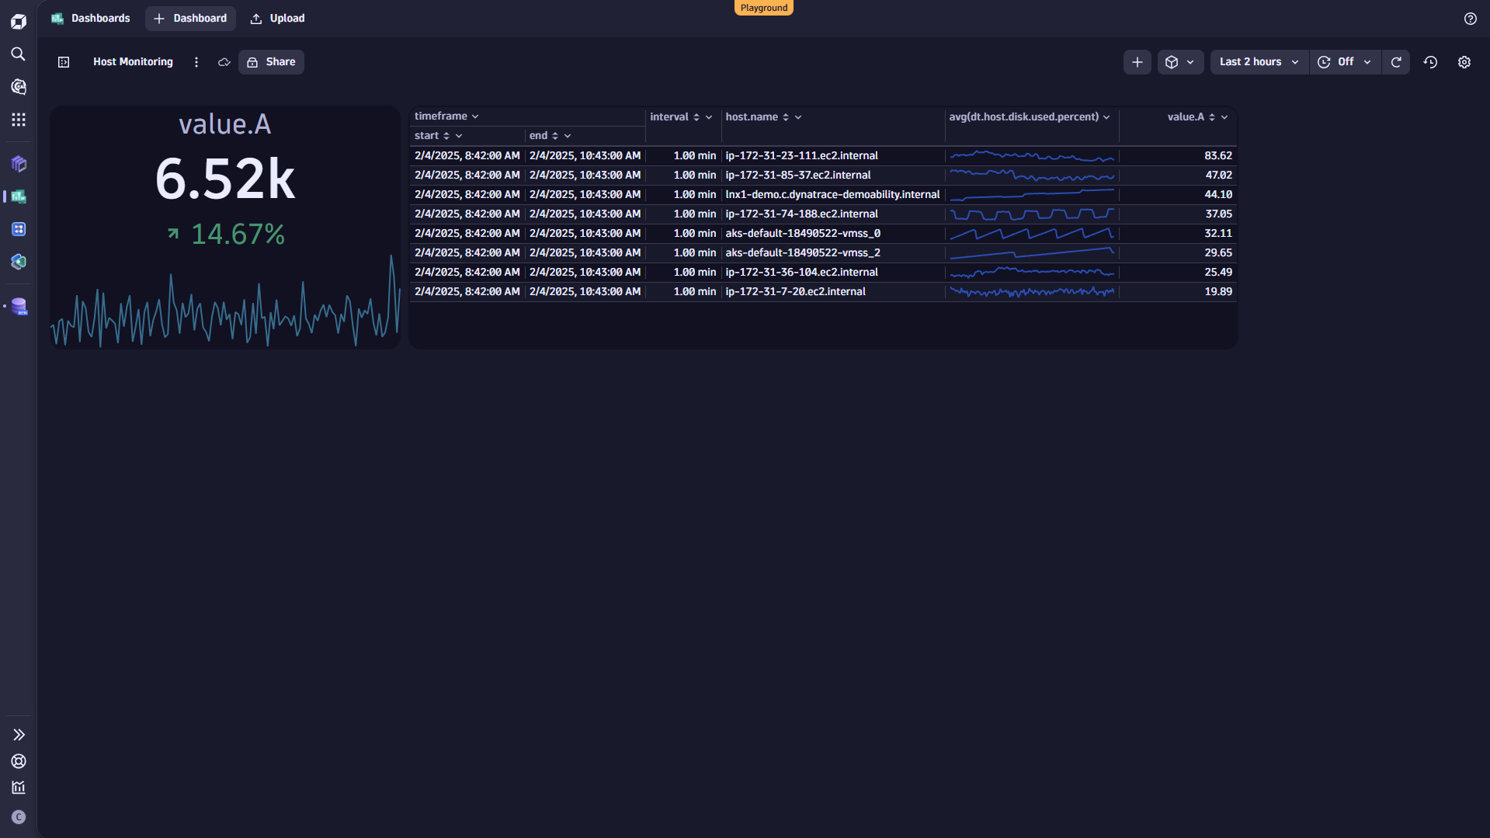The image size is (1490, 838).
Task: Open the Host Monitoring kebab menu
Action: tap(196, 61)
